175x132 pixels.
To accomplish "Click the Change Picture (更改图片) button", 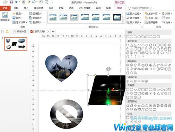I will pyautogui.click(x=35, y=18).
